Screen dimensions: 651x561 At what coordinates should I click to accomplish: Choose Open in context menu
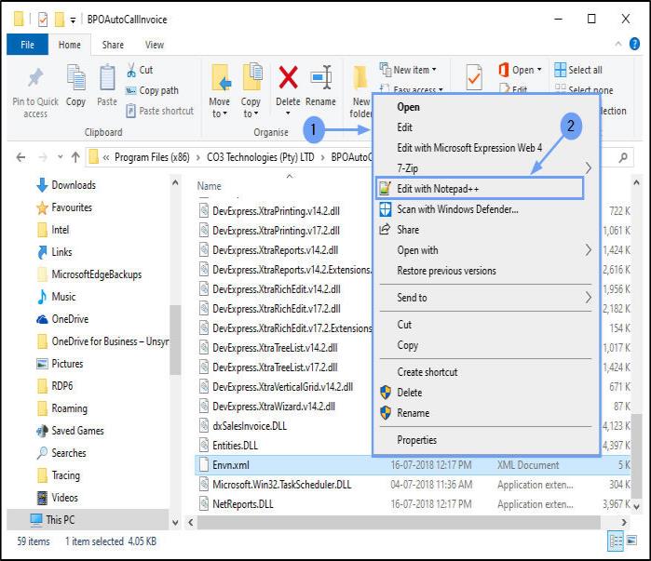pos(408,107)
